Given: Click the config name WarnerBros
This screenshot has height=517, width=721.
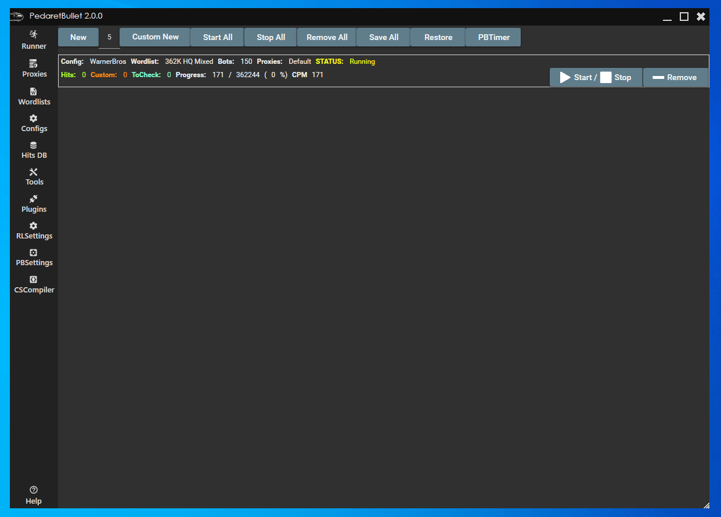Looking at the screenshot, I should [x=108, y=62].
